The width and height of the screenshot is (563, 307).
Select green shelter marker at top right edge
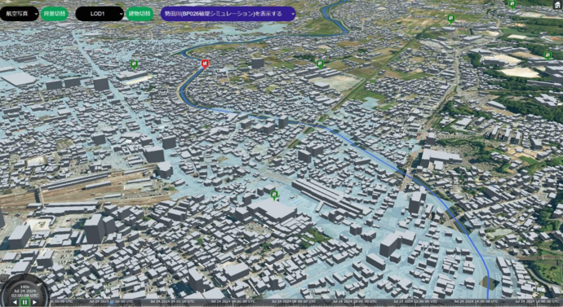[x=512, y=4]
